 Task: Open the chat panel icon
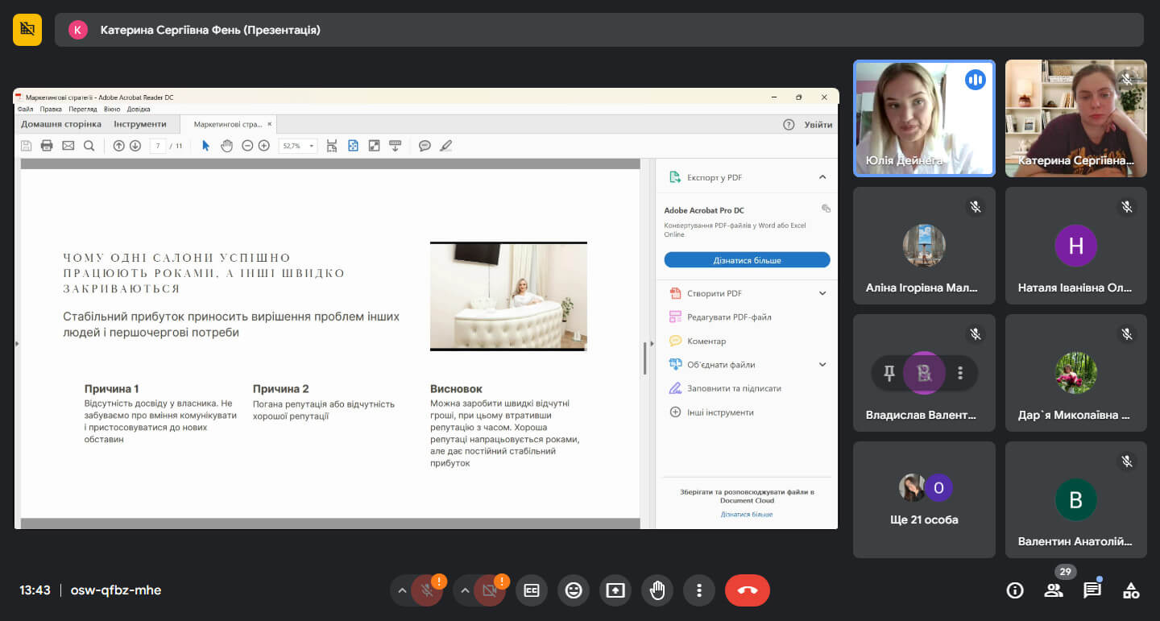click(1092, 590)
